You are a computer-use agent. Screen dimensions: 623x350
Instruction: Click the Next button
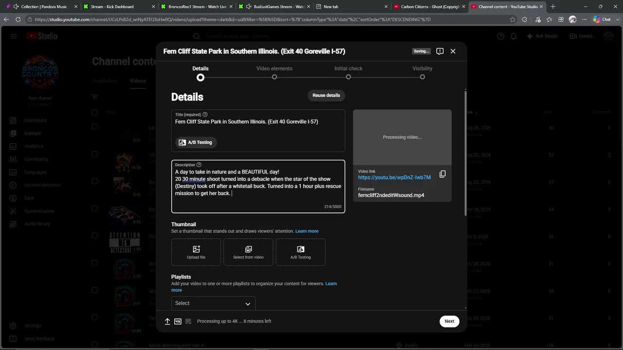449,321
